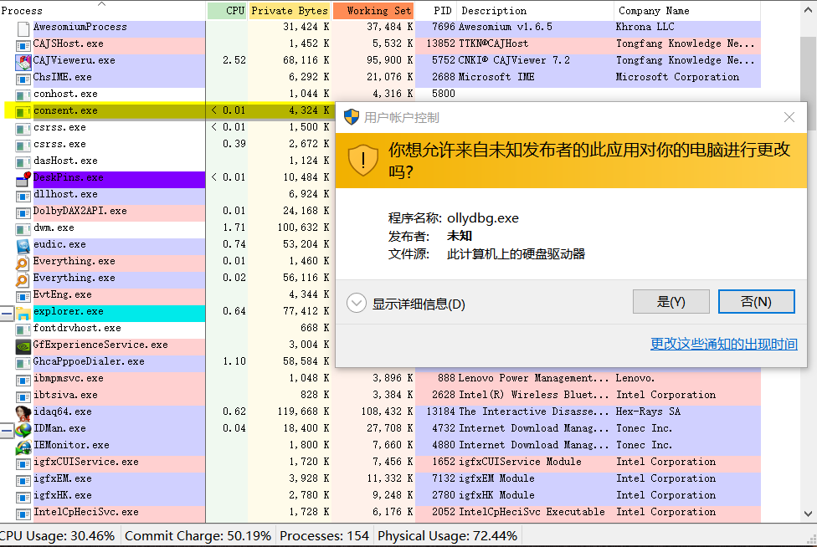Click the ibmpmsvc.exe process icon
Screen dimensions: 817x547
[x=23, y=380]
